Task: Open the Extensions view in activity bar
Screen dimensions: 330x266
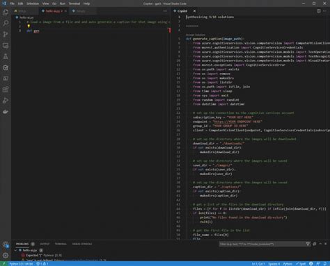Action: [6, 90]
